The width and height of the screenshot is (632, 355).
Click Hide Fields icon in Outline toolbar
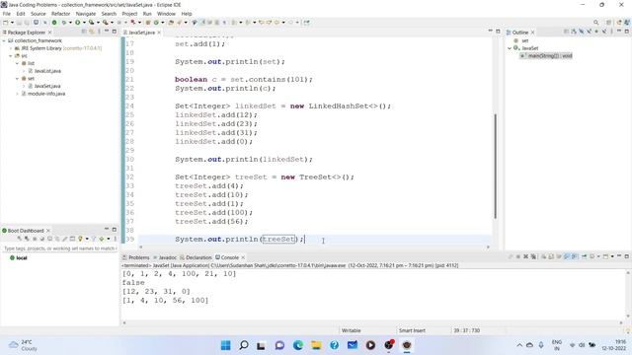pyautogui.click(x=582, y=32)
